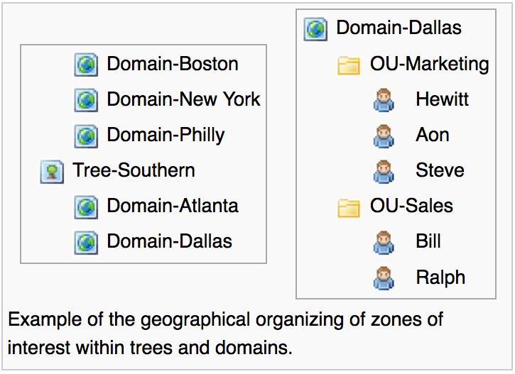Select the OU-Marketing organizational unit label
This screenshot has height=374, width=515.
[429, 64]
